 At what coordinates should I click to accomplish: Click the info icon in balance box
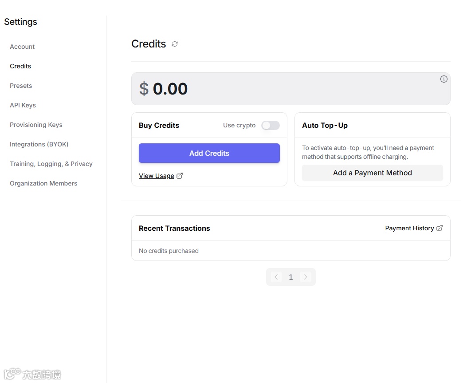443,79
